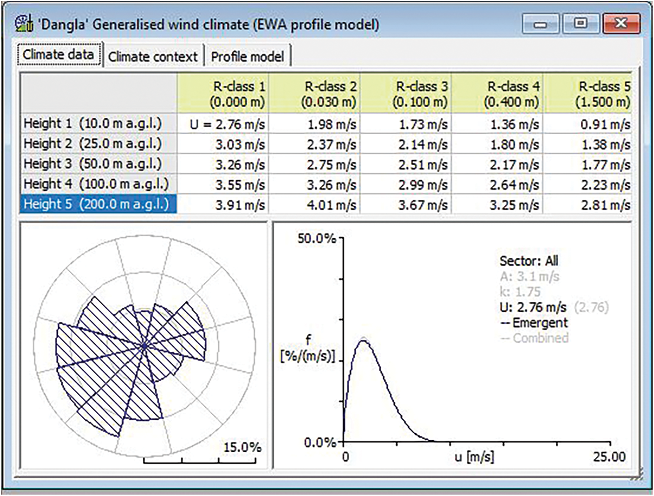Image resolution: width=654 pixels, height=496 pixels.
Task: Click the R-class 3 (0.100 m) column header
Action: coord(405,94)
